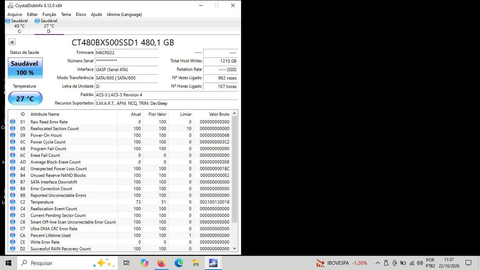The width and height of the screenshot is (480, 270).
Task: Open the Ajuda menu
Action: (96, 14)
